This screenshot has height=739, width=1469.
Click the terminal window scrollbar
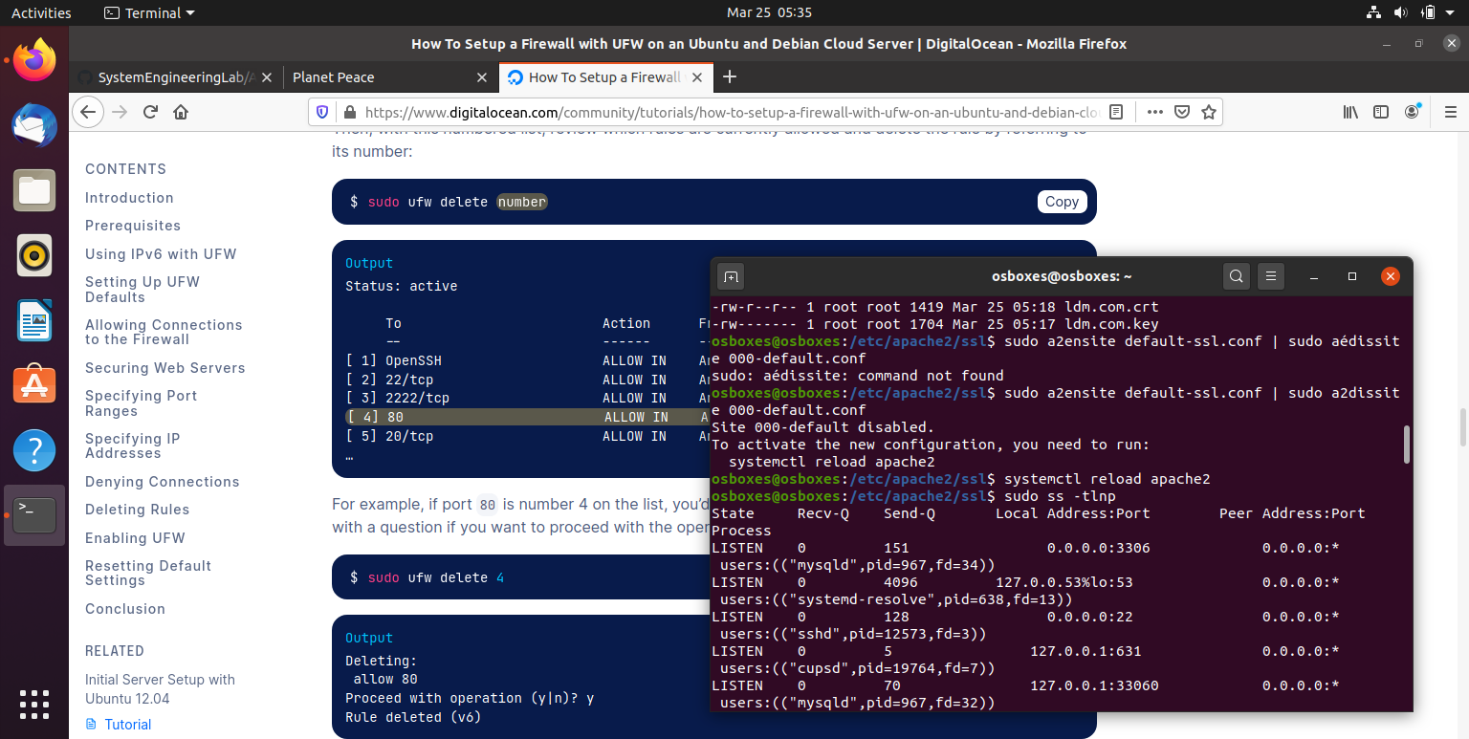tap(1406, 445)
